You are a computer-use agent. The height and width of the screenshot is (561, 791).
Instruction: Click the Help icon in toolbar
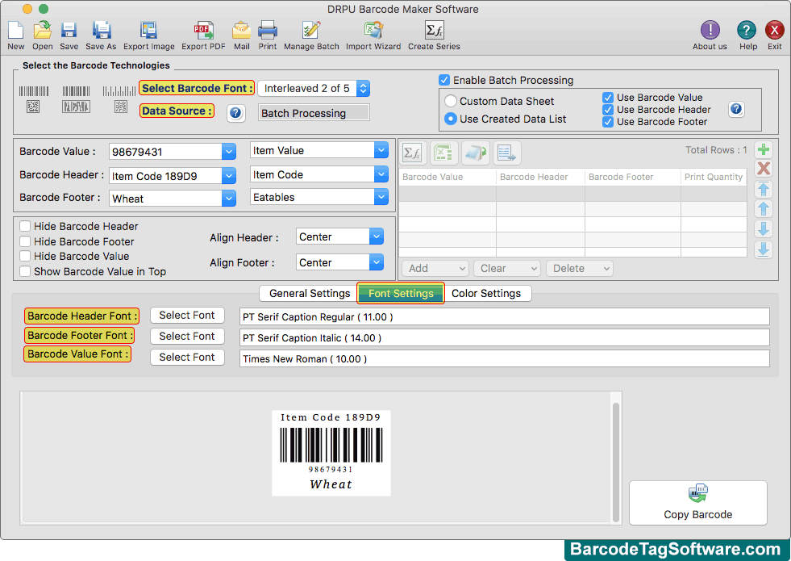(746, 31)
